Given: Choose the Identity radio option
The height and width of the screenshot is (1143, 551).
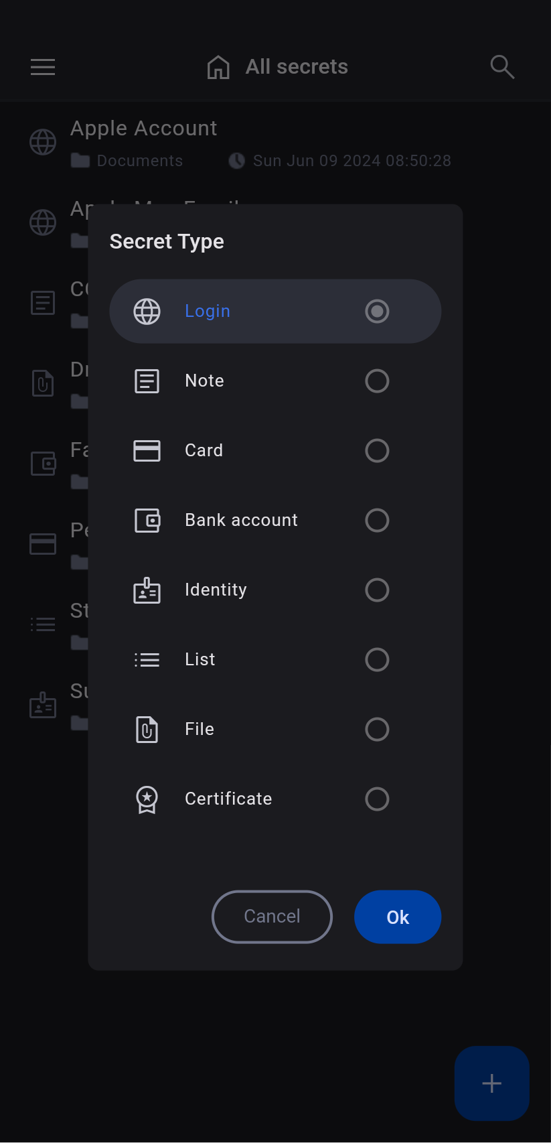Looking at the screenshot, I should pyautogui.click(x=377, y=590).
